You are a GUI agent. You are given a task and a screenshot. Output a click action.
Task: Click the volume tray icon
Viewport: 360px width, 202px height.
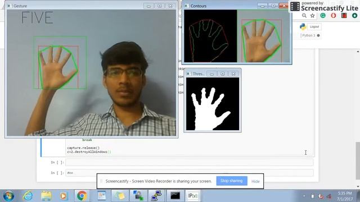pyautogui.click(x=329, y=196)
